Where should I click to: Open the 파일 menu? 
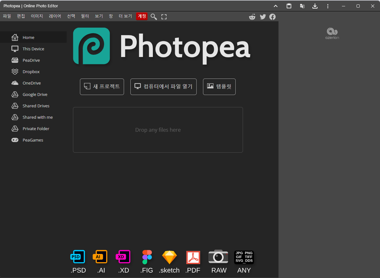(x=7, y=16)
